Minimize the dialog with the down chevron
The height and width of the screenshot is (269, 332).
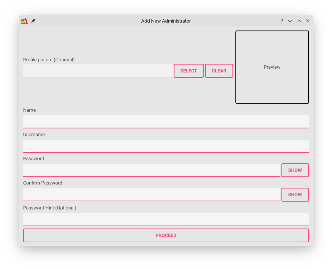(290, 21)
